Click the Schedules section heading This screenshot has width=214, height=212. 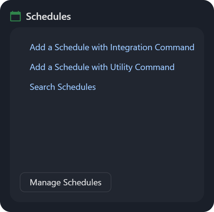pyautogui.click(x=48, y=16)
